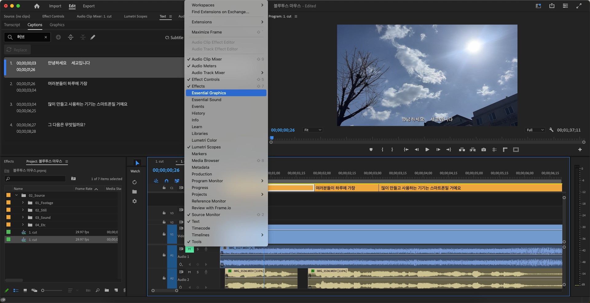The height and width of the screenshot is (303, 590).
Task: Open the Fit zoom level dropdown
Action: pos(313,130)
